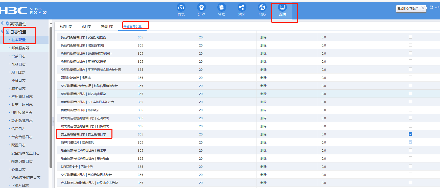Select the 存储空间设置 tab
Viewport: 440px width, 188px height.
pos(132,26)
